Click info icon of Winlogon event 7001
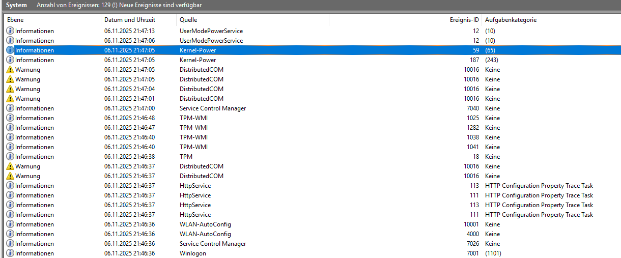621x258 pixels. 10,253
